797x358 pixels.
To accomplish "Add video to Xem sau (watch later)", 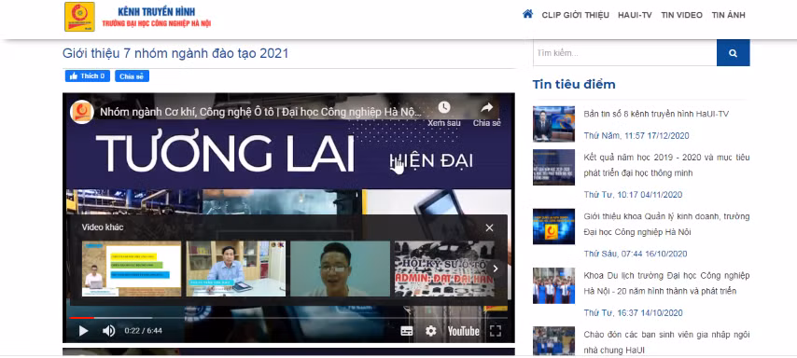I will pyautogui.click(x=444, y=113).
